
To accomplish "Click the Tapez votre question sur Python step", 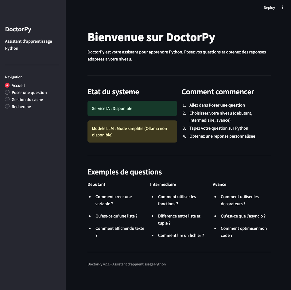I will pos(219,128).
